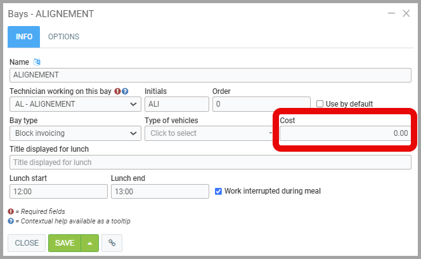Minimize the Bays dialog window
This screenshot has width=421, height=259.
[391, 13]
